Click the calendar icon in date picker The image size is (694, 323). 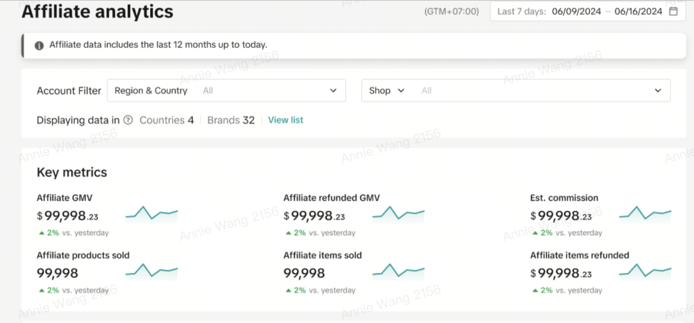pos(674,11)
